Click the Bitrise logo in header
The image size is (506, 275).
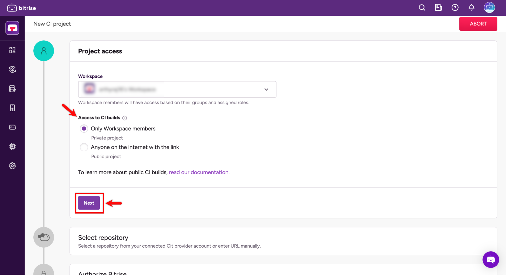pos(21,8)
